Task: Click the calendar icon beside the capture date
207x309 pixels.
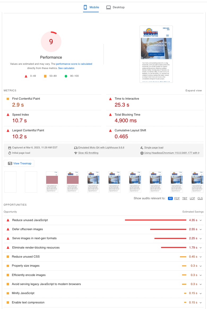Action: click(10, 148)
